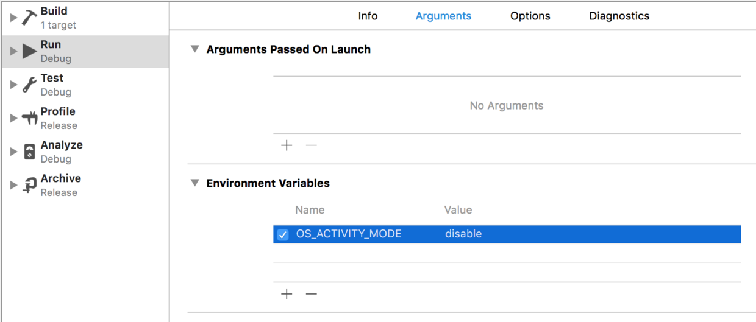Remove selected environment variable with minus
This screenshot has height=322, width=756.
tap(312, 294)
